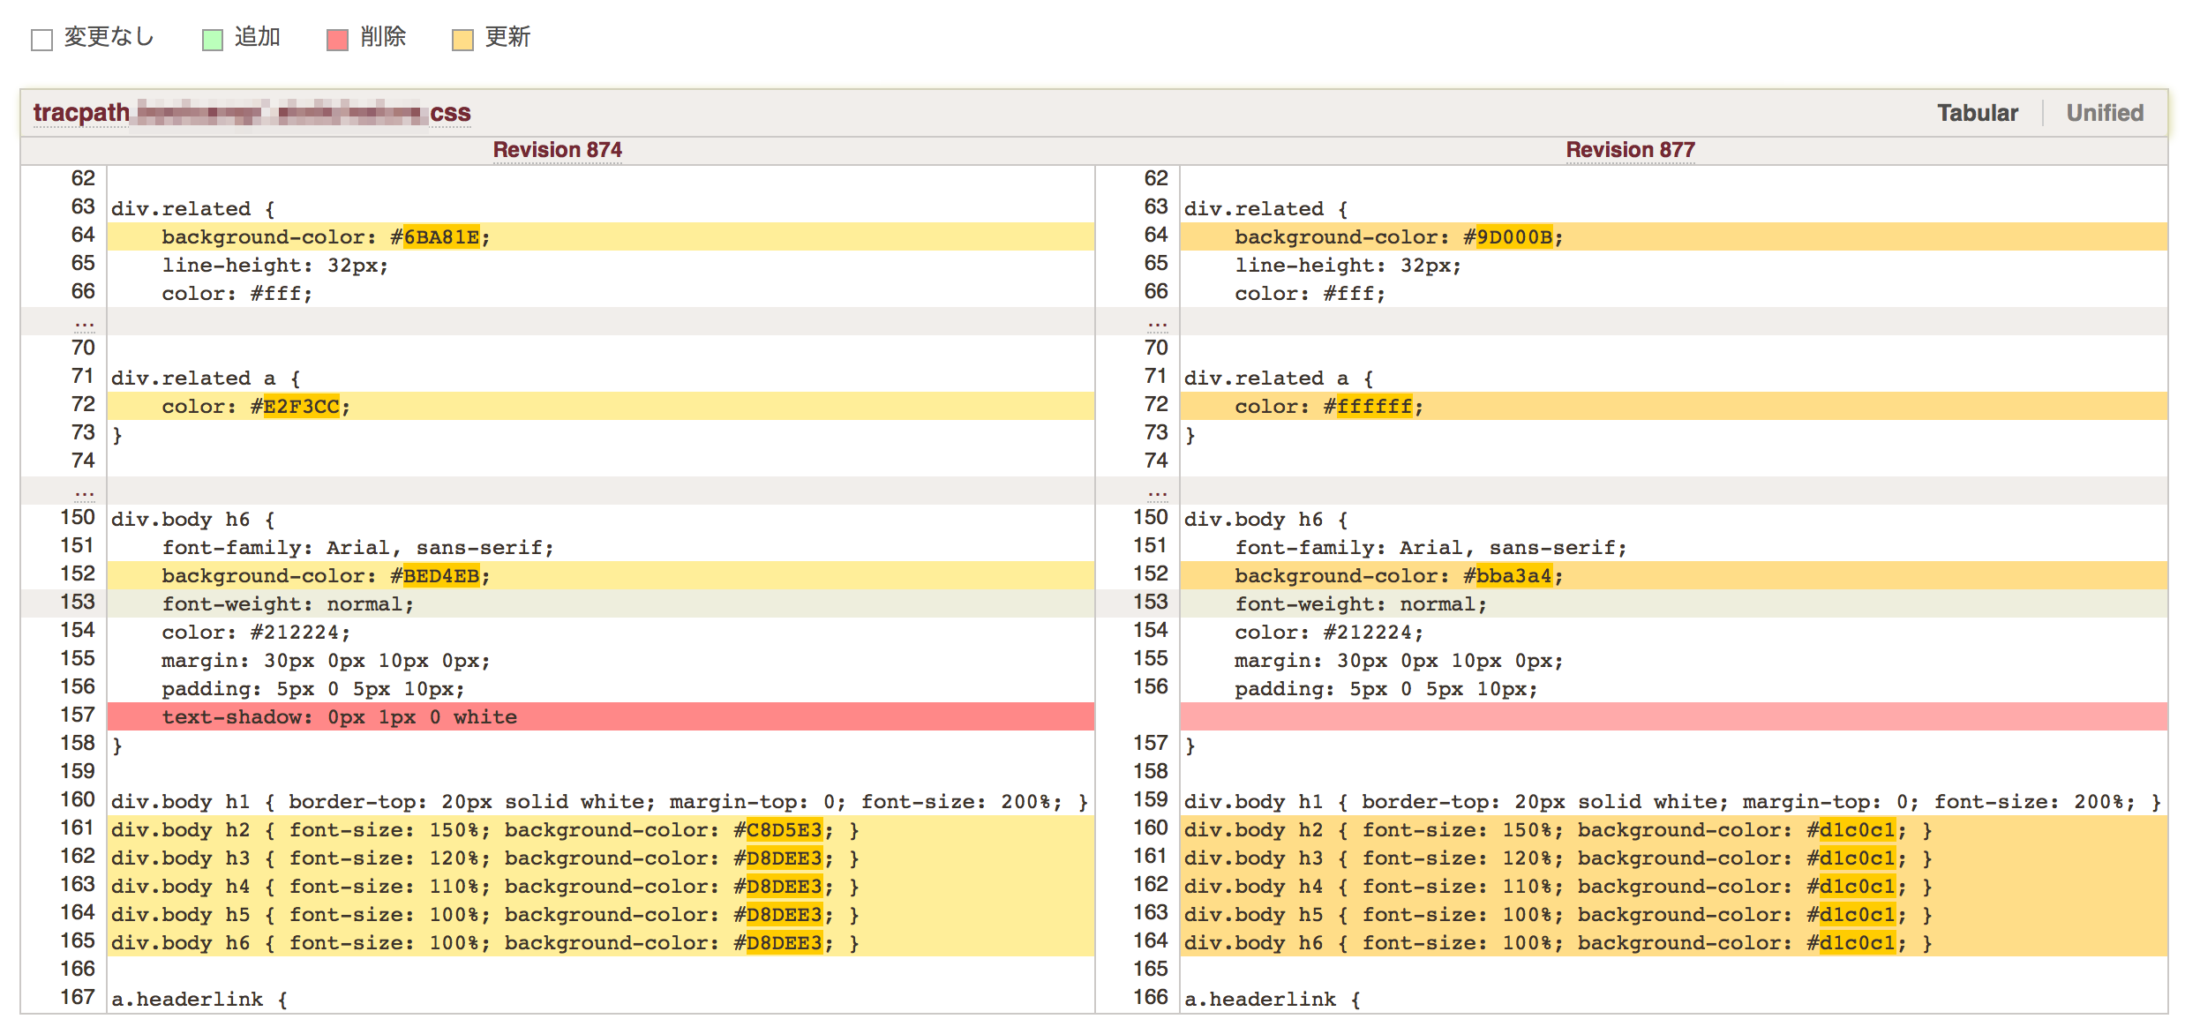Click the css filename link in header
Image resolution: width=2185 pixels, height=1034 pixels.
(450, 113)
